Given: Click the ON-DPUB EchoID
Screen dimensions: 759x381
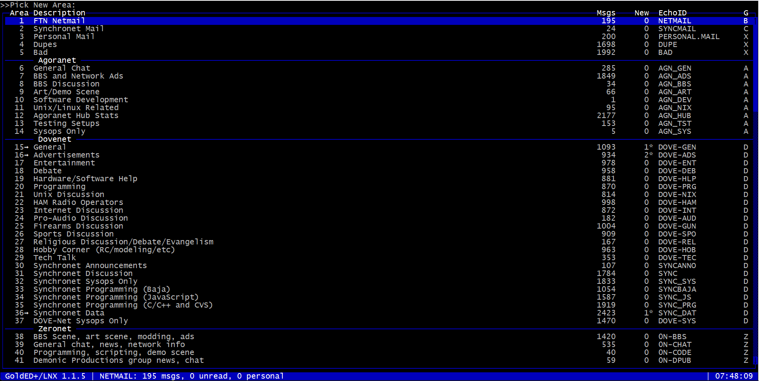Looking at the screenshot, I should 675,360.
